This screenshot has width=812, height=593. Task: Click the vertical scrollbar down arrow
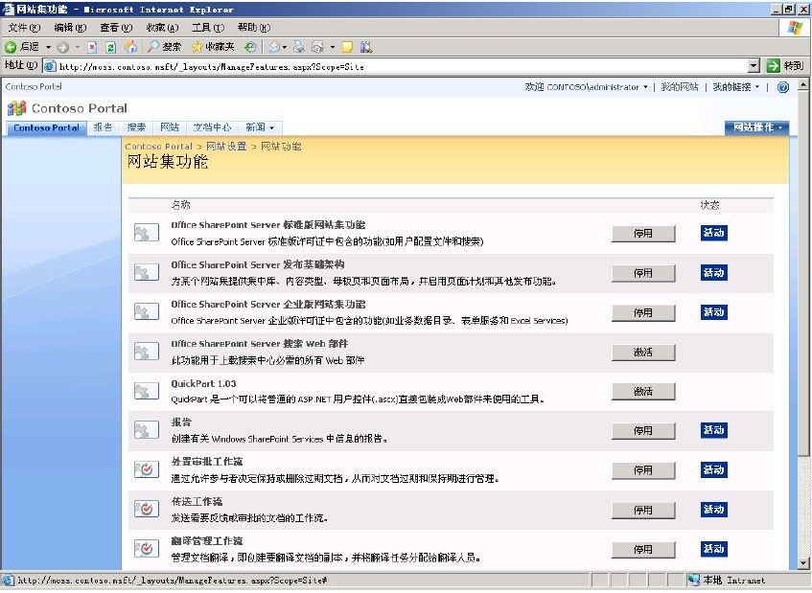pos(803,563)
